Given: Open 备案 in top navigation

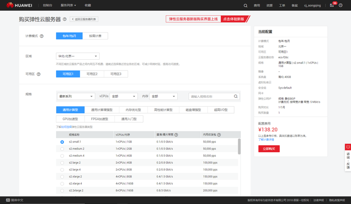Looking at the screenshot, I should click(294, 6).
